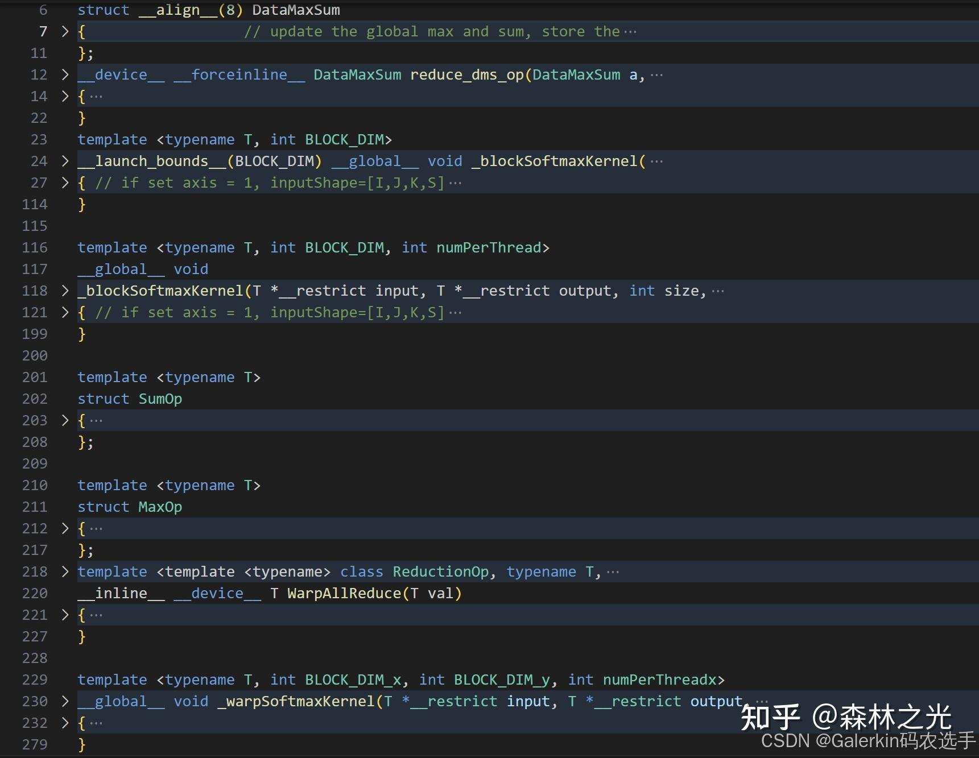Image resolution: width=979 pixels, height=758 pixels.
Task: Expand the kernel body folded at line 27
Action: 64,183
